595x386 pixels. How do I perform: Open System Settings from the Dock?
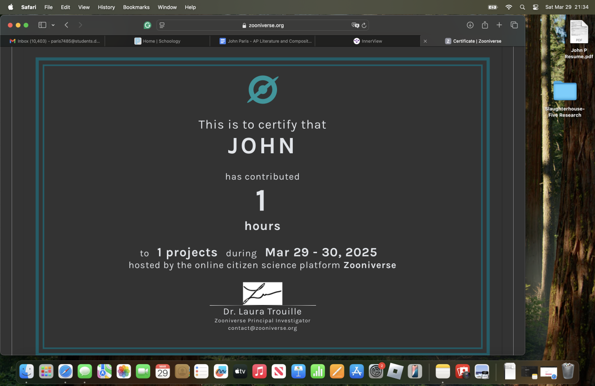pos(376,371)
